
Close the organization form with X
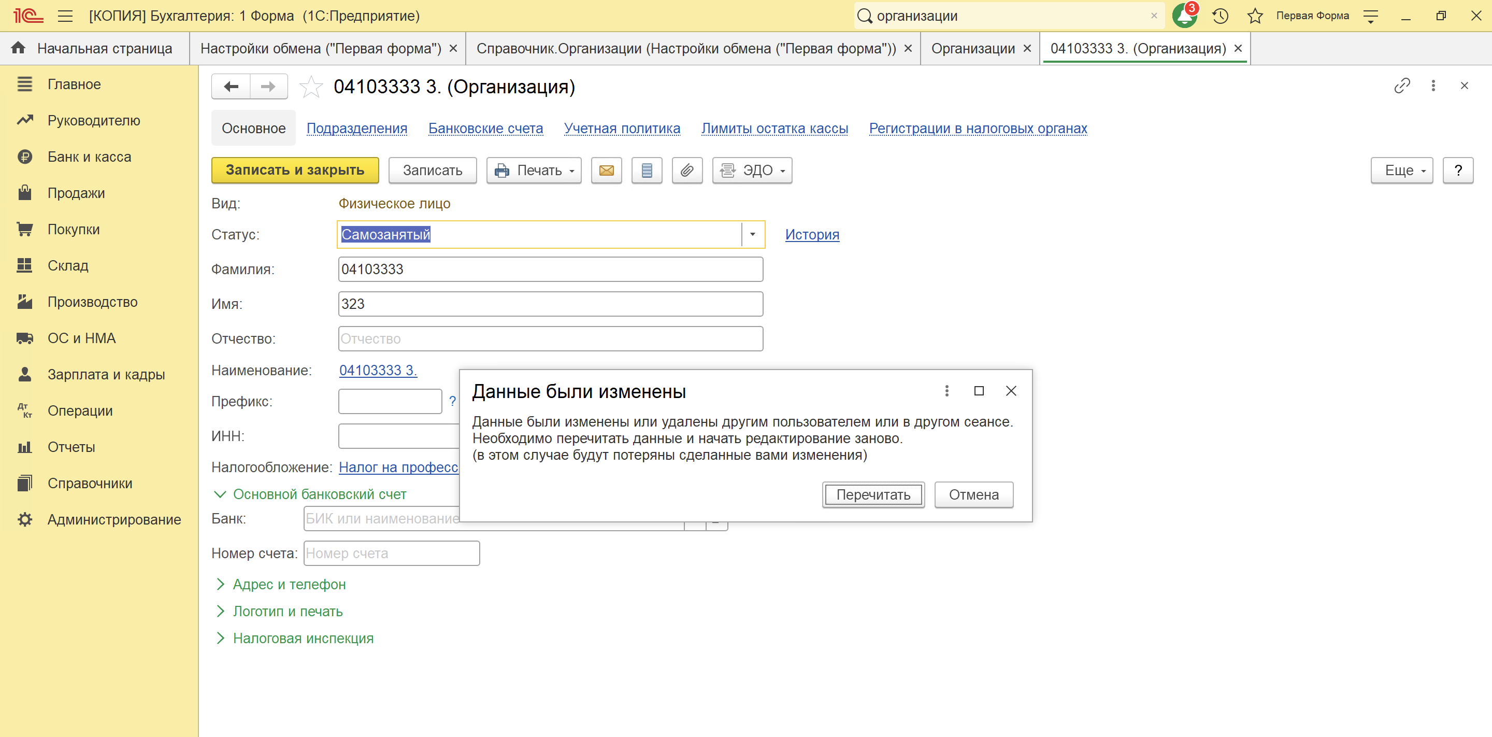tap(1464, 86)
